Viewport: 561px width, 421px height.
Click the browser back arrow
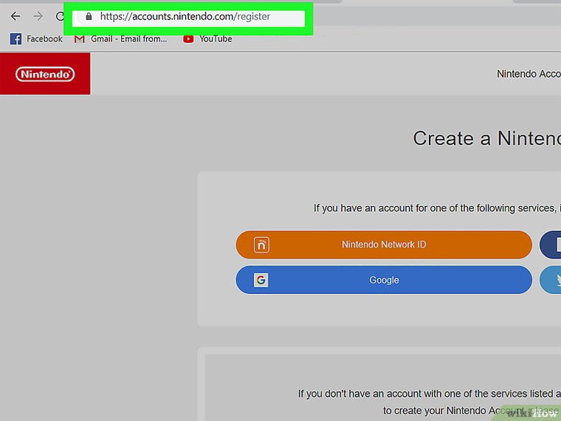[16, 16]
